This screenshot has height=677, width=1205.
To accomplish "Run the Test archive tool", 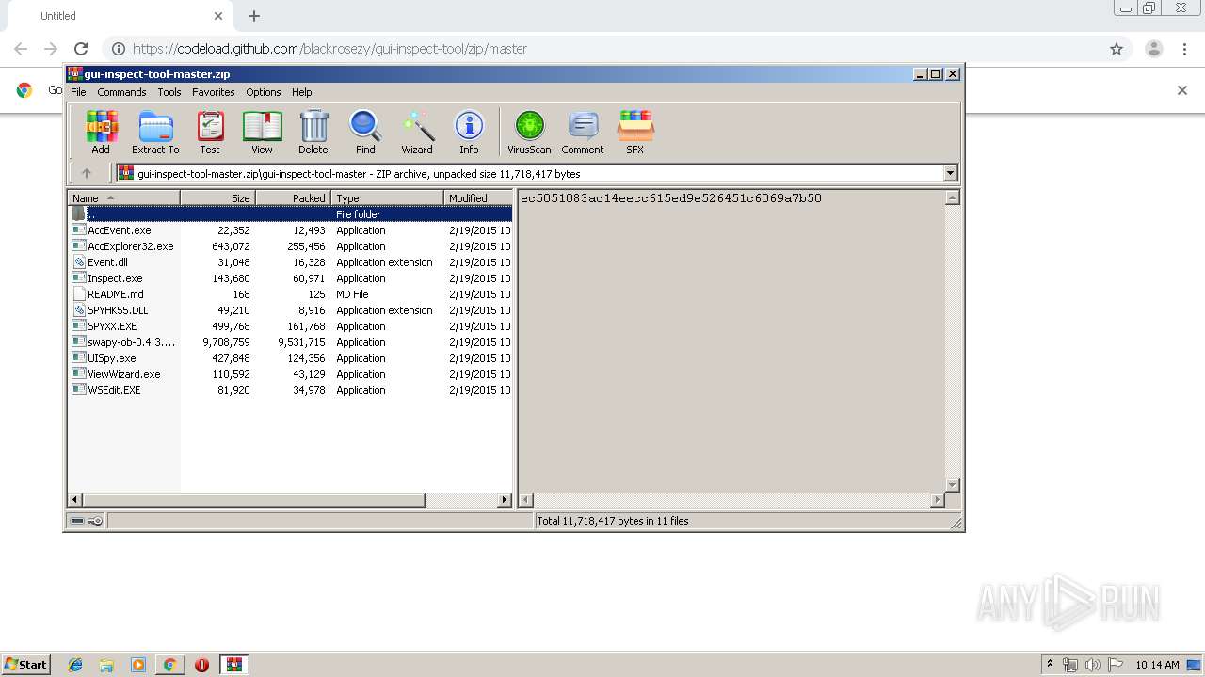I will click(210, 132).
